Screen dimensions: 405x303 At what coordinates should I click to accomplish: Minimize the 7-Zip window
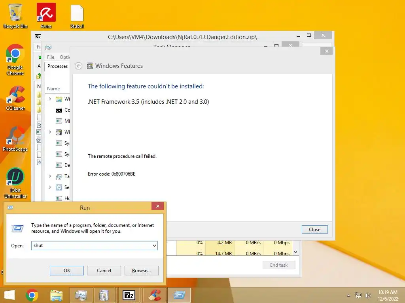298,36
